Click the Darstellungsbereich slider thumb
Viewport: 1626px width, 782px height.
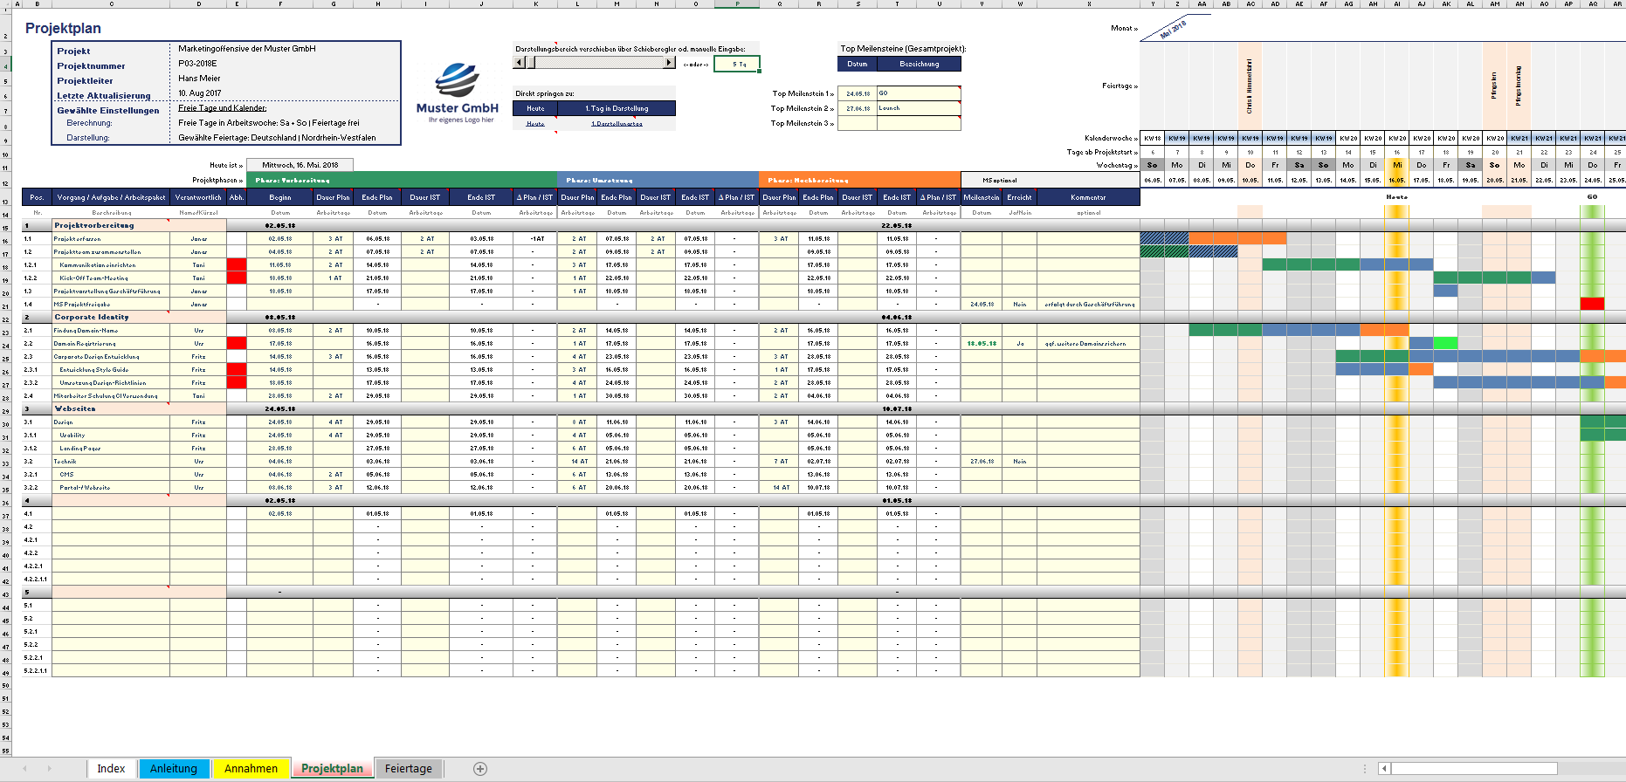click(x=530, y=63)
